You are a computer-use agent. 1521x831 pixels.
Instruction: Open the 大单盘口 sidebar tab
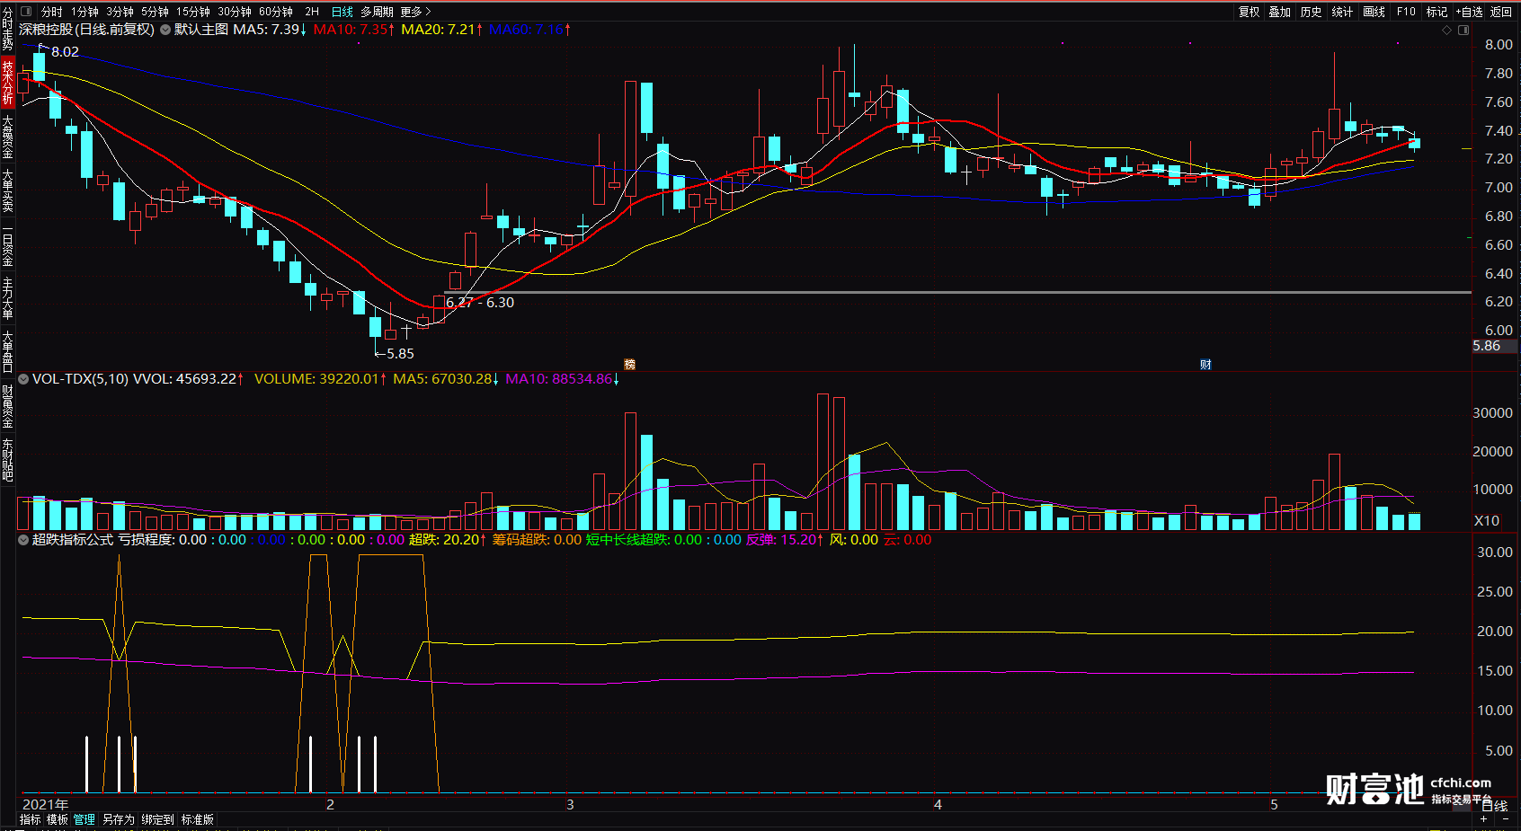click(7, 351)
